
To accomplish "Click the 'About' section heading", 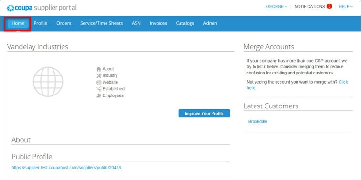I will pyautogui.click(x=21, y=140).
